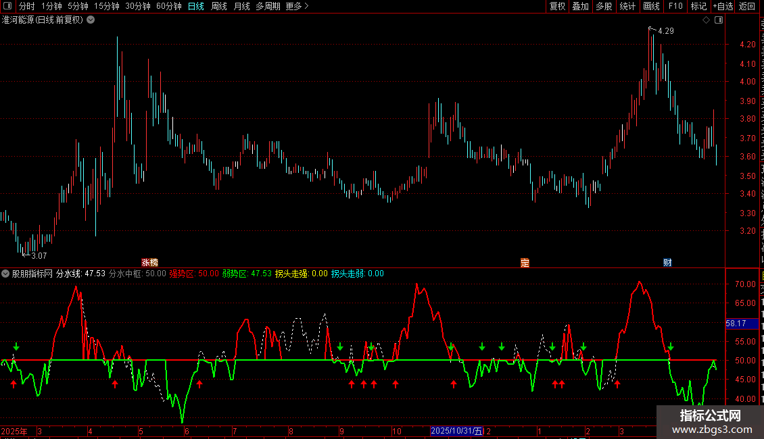The width and height of the screenshot is (764, 439).
Task: Switch to the 分时 view
Action: pyautogui.click(x=27, y=6)
